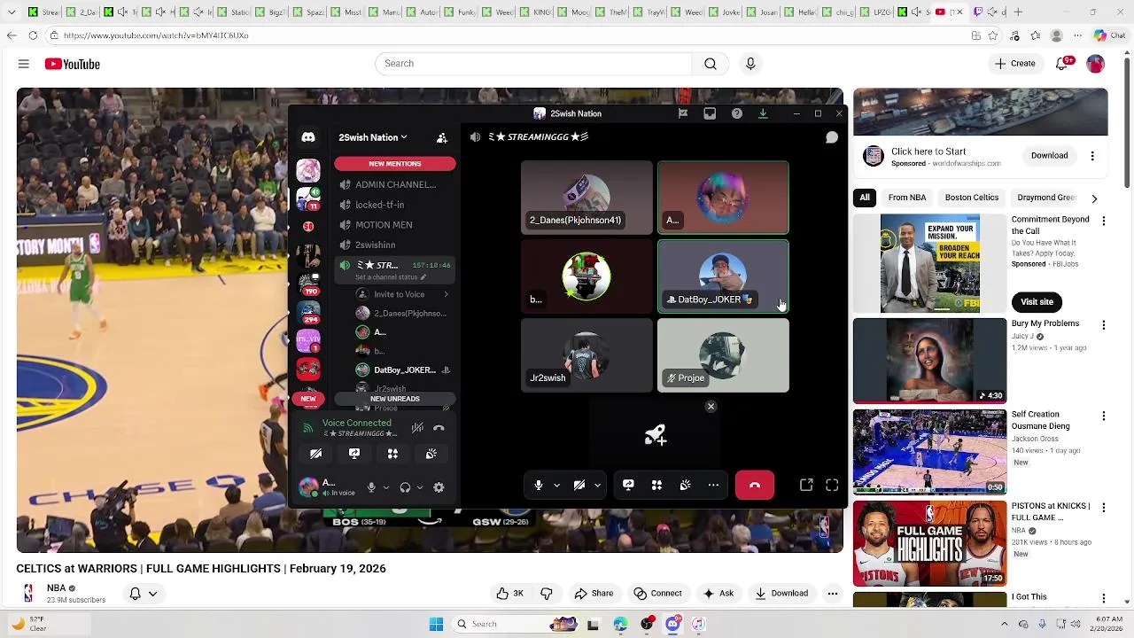Viewport: 1134px width, 638px height.
Task: Click the NEW MENTIONS pill in Discord
Action: (x=395, y=164)
